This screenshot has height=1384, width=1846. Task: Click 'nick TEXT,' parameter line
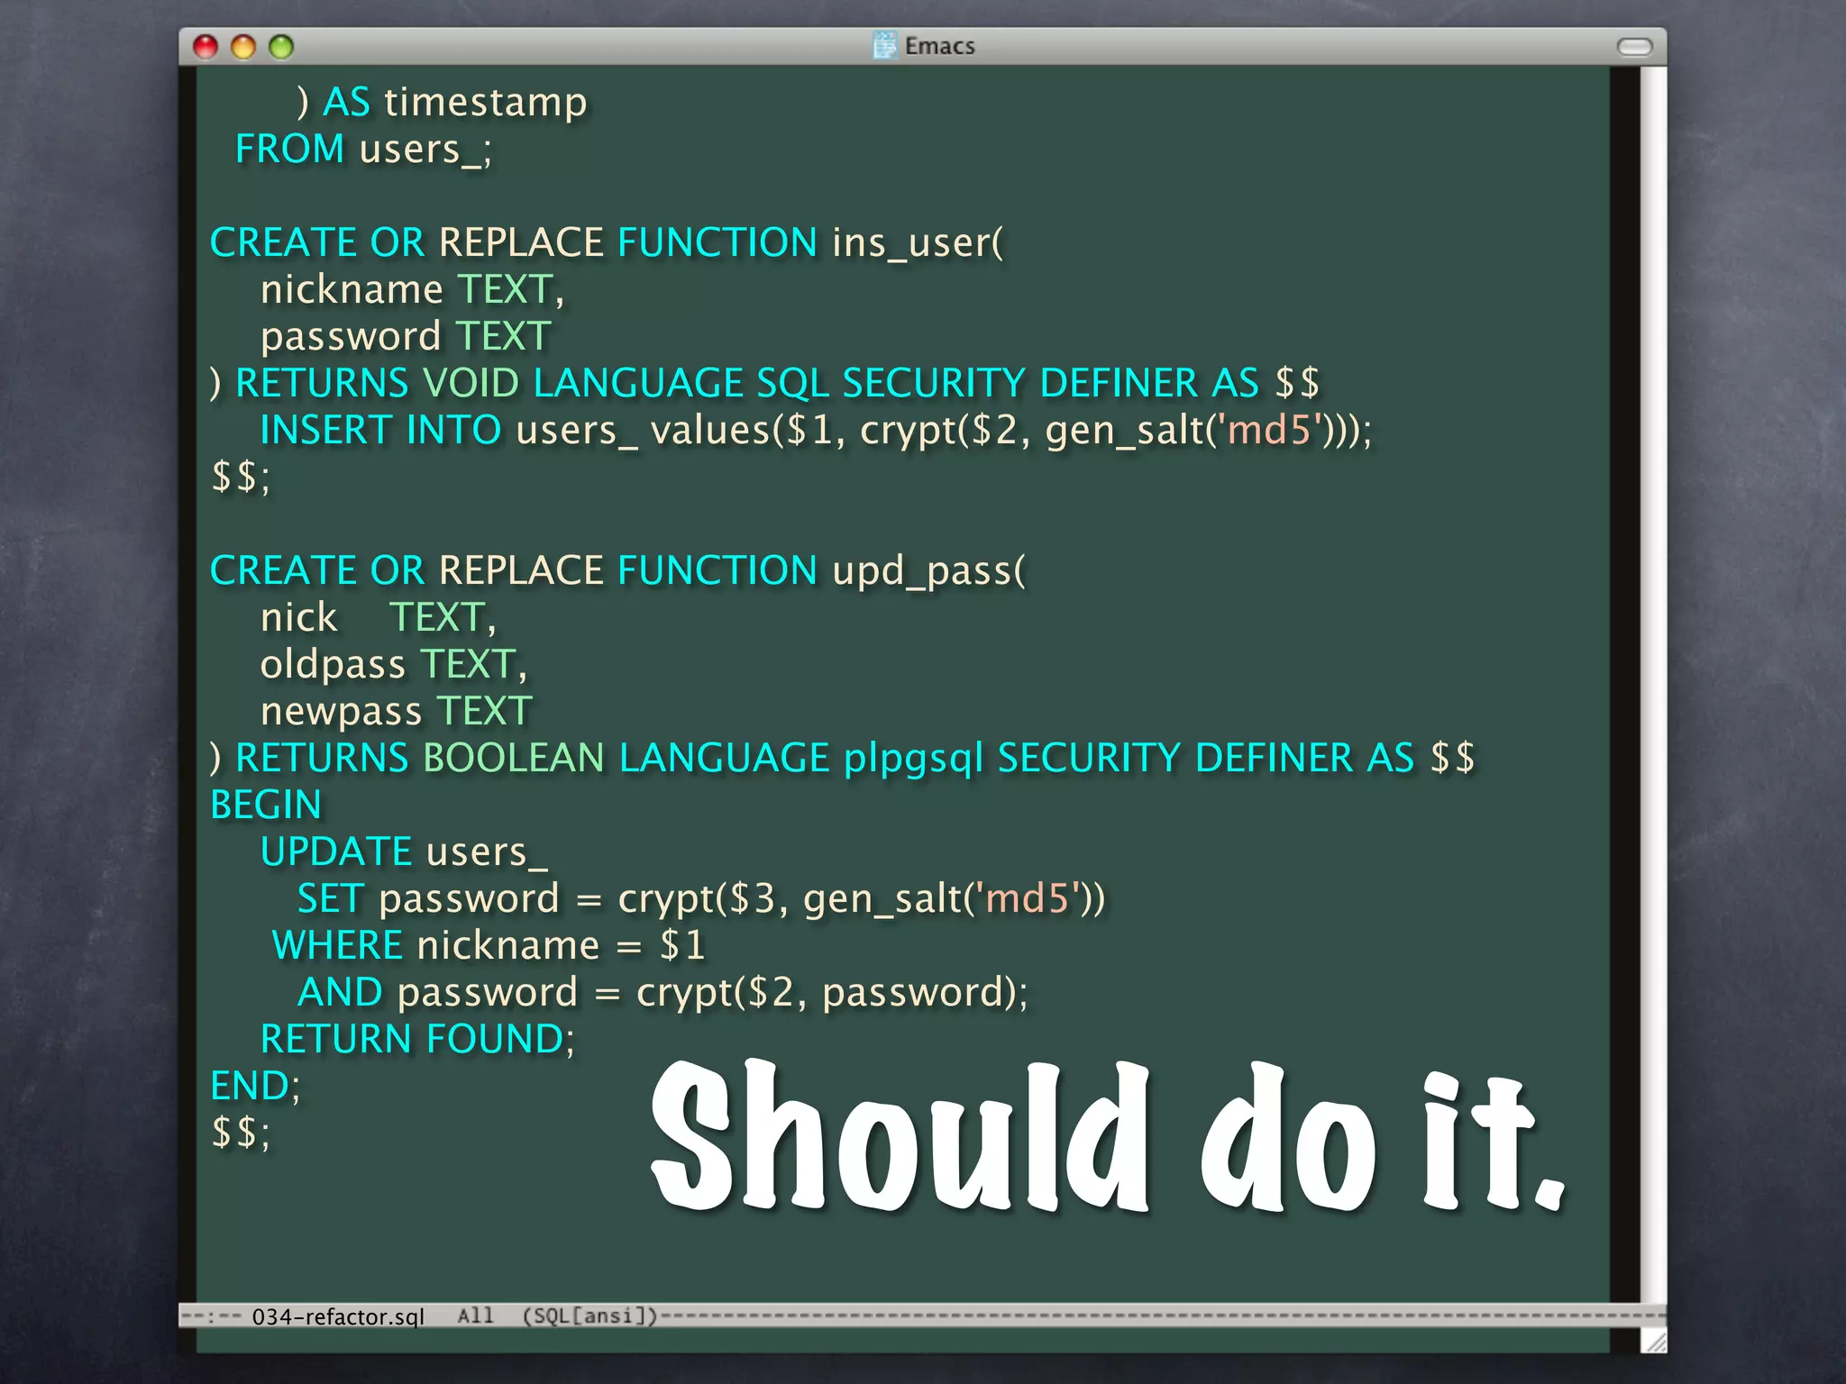378,617
